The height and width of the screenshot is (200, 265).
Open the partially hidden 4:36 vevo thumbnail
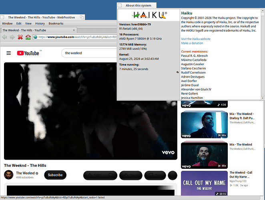tap(204, 104)
